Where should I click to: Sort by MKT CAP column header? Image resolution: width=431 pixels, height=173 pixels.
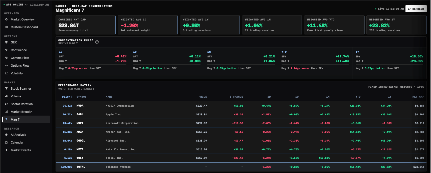pyautogui.click(x=418, y=97)
